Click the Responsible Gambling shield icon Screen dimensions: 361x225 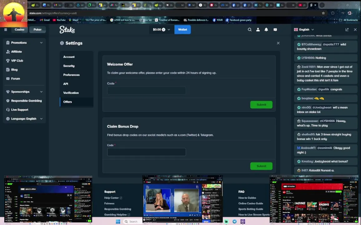tap(8, 101)
